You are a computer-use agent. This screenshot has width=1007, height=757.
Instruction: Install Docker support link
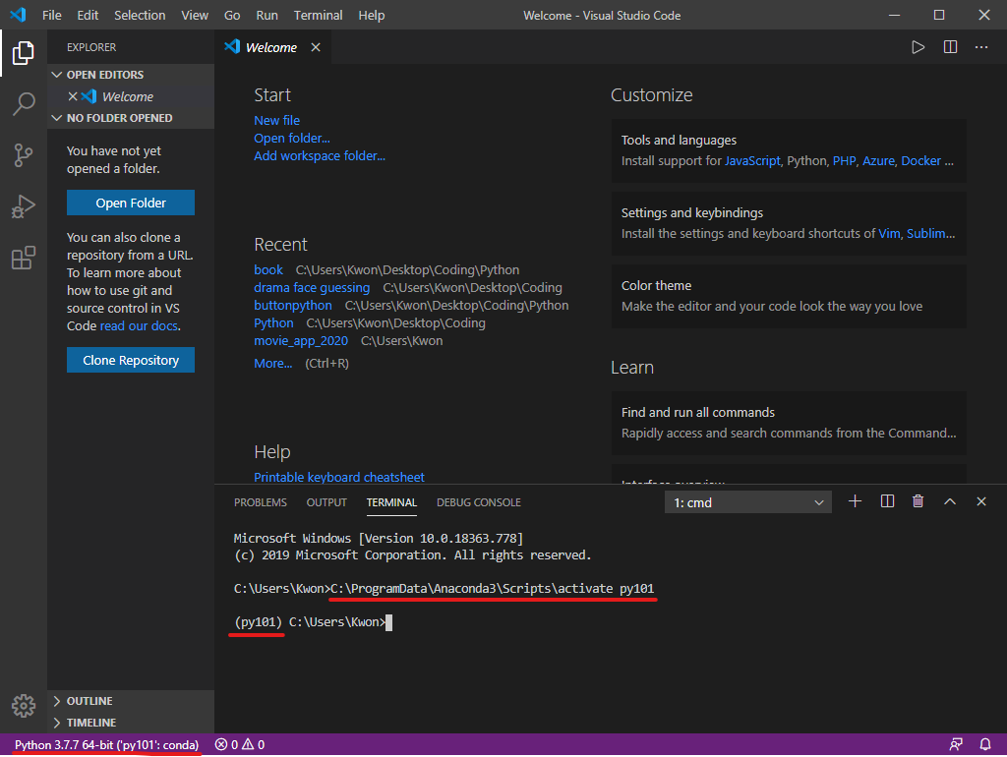point(920,160)
